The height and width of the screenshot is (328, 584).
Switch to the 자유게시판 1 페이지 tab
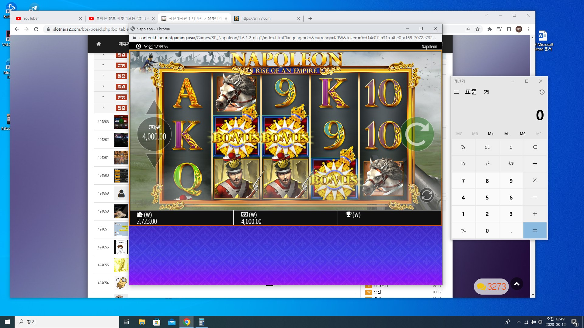pyautogui.click(x=194, y=19)
